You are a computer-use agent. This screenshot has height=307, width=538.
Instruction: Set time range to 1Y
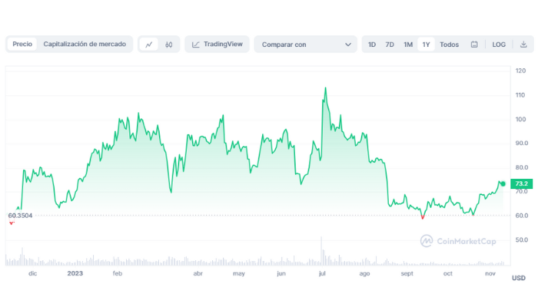[x=426, y=45]
